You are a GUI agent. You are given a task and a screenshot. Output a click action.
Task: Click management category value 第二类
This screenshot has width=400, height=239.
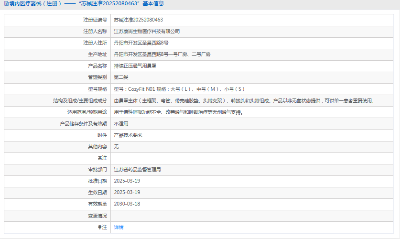point(121,77)
